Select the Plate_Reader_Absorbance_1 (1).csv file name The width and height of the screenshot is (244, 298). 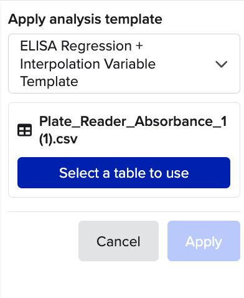(x=133, y=130)
